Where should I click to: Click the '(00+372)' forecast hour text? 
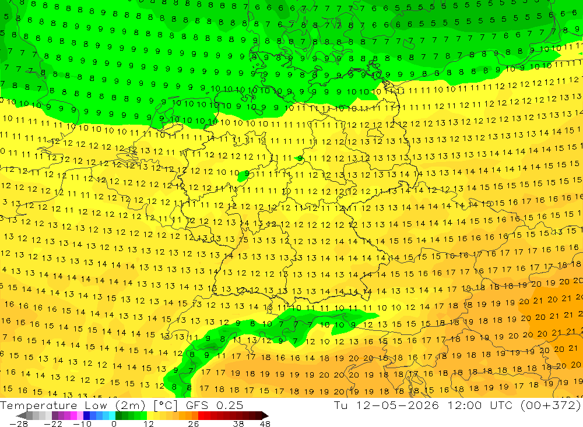click(550, 405)
